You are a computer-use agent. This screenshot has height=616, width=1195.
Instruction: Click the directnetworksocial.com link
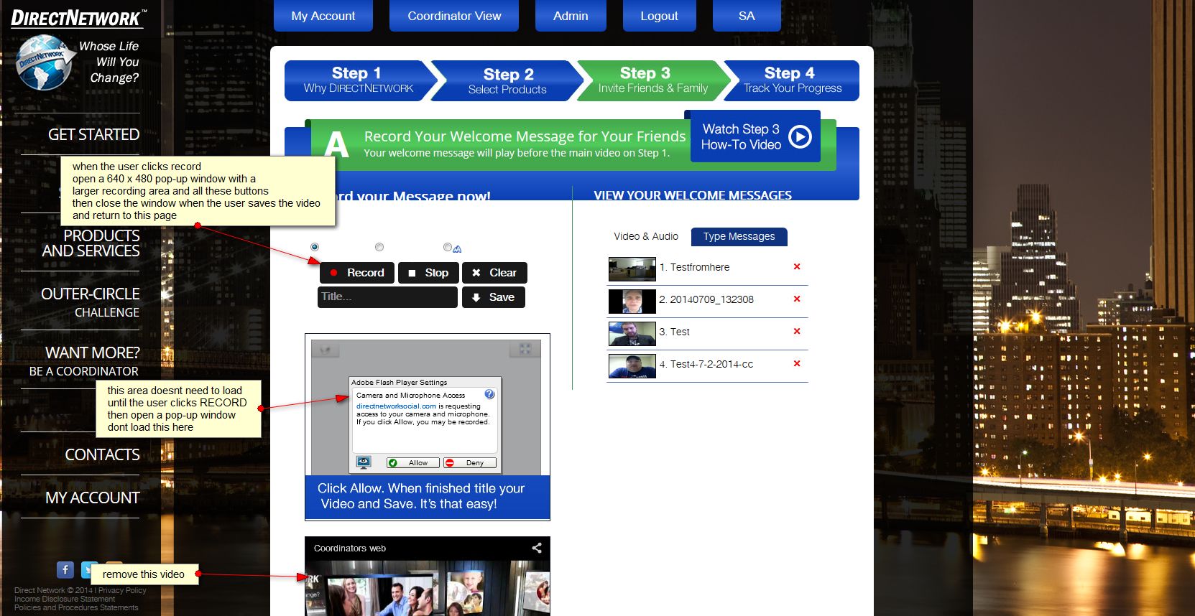396,406
